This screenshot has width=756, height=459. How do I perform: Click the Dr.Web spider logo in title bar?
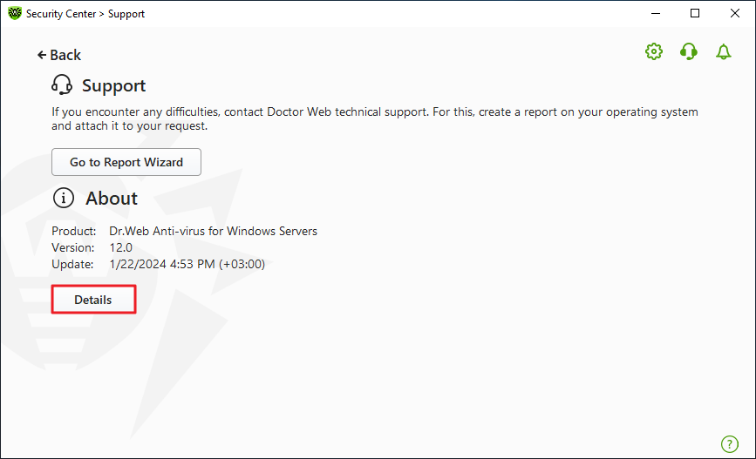[15, 13]
